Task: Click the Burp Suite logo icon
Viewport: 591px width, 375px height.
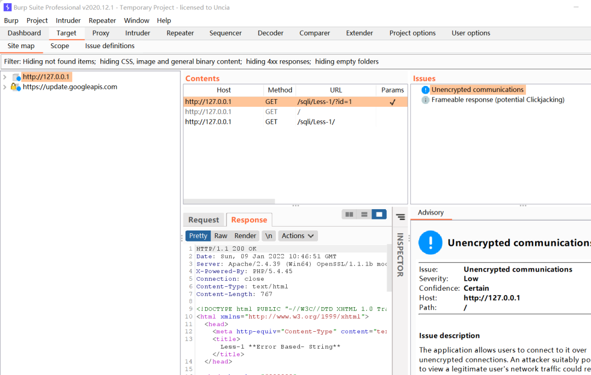Action: (x=7, y=7)
